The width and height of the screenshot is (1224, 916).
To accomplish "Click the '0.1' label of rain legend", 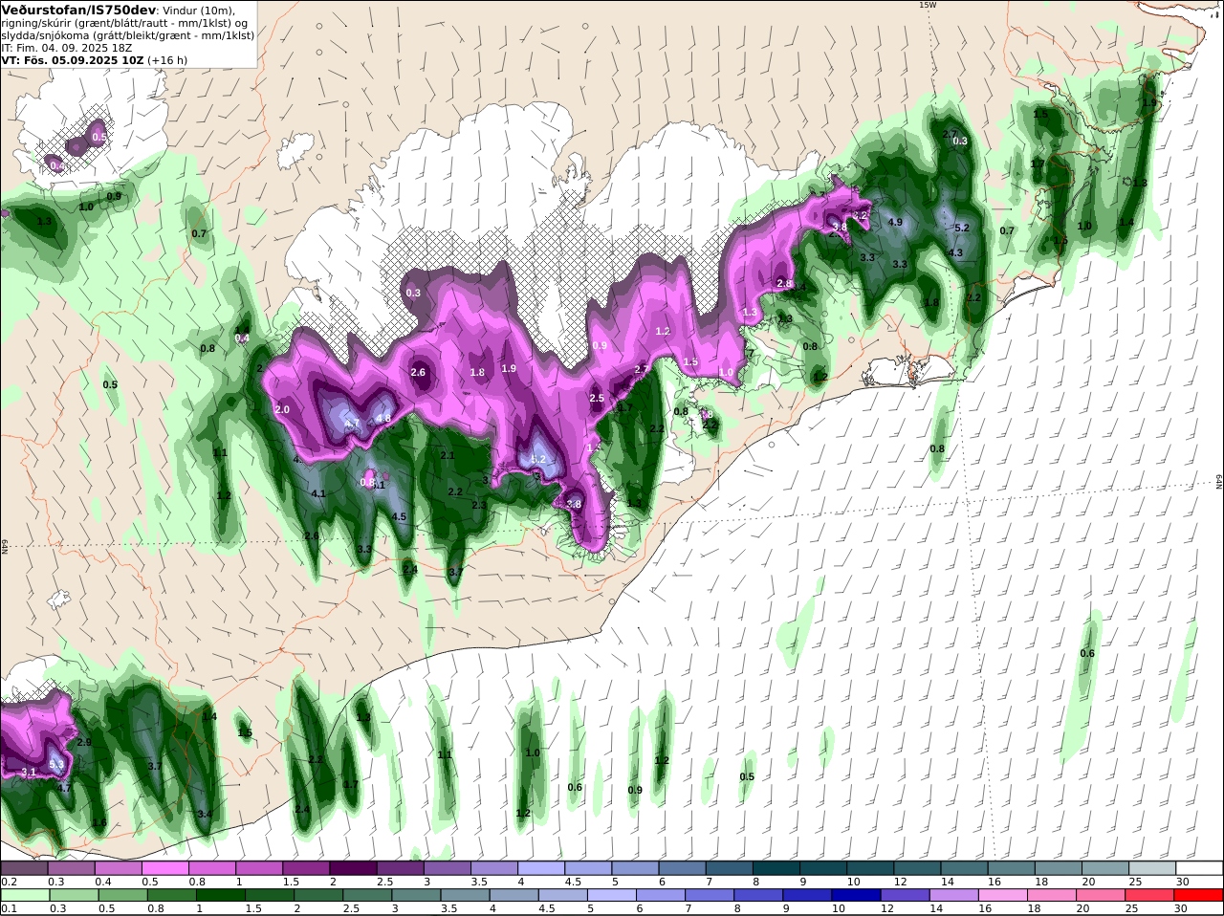I will point(9,908).
